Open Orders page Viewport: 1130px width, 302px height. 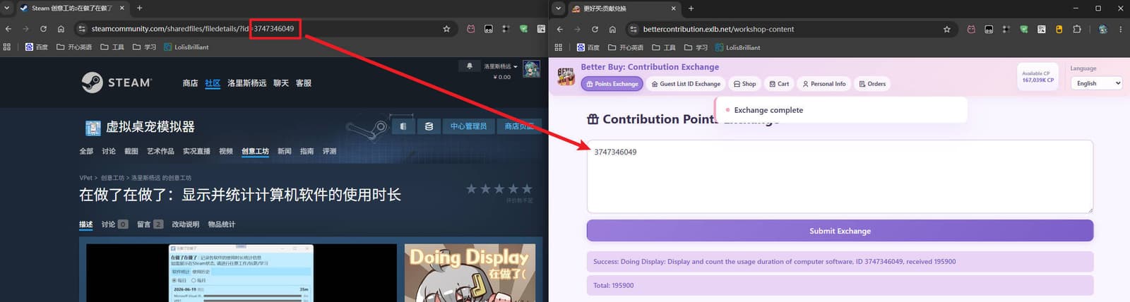[872, 84]
